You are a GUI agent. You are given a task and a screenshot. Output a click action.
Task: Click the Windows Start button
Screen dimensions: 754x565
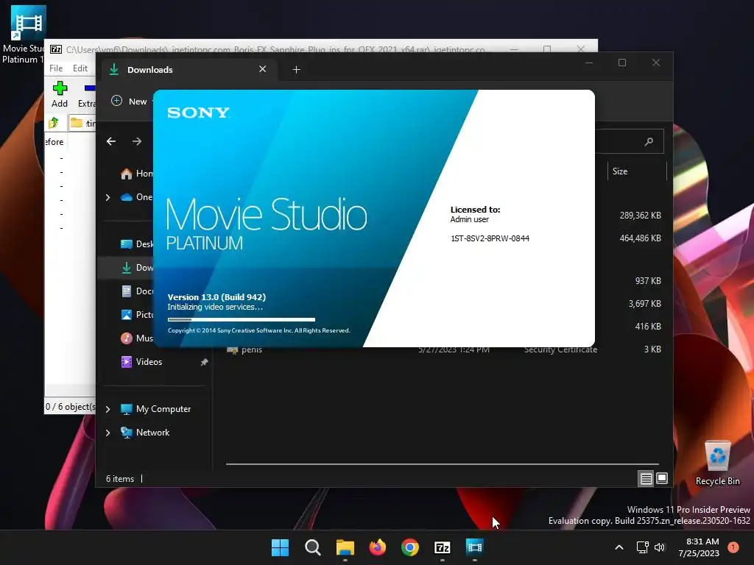280,547
